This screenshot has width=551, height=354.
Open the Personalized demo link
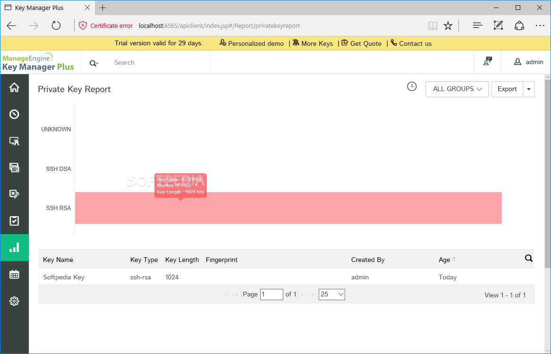click(252, 43)
